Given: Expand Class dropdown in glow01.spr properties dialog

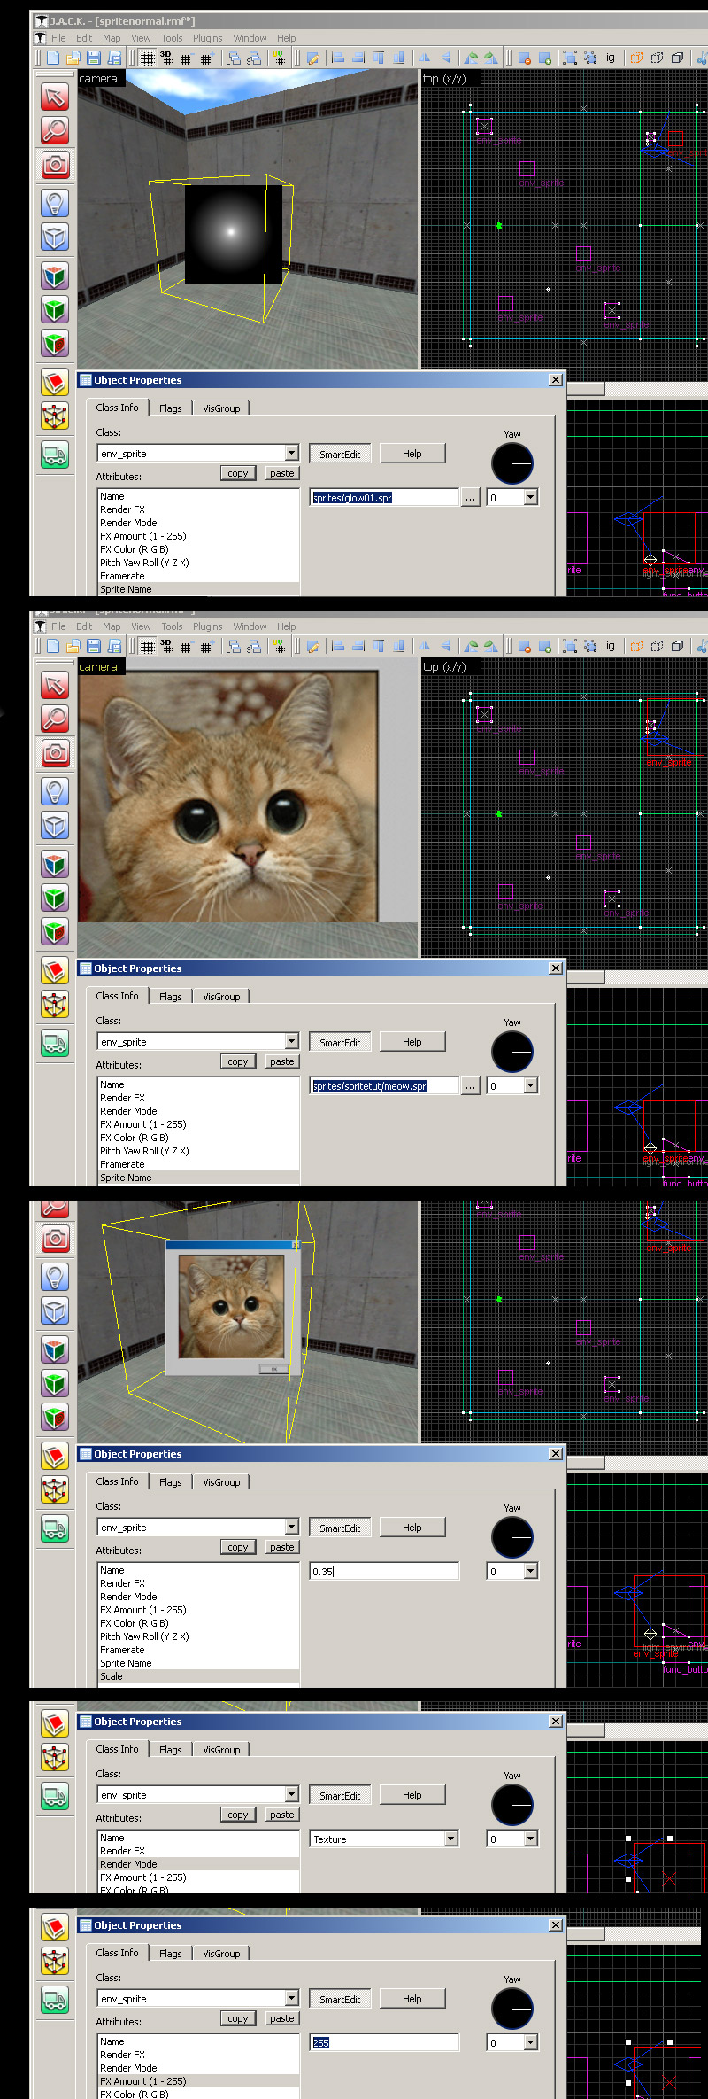Looking at the screenshot, I should click(x=291, y=453).
